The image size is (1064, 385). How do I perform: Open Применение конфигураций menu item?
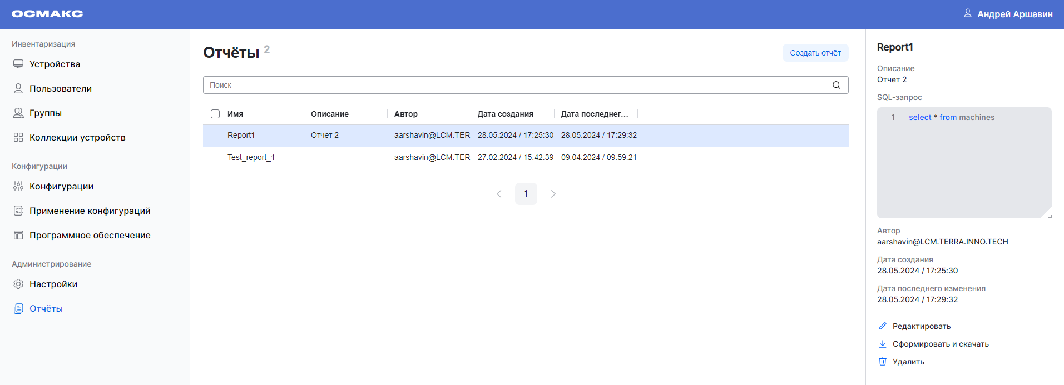click(90, 211)
